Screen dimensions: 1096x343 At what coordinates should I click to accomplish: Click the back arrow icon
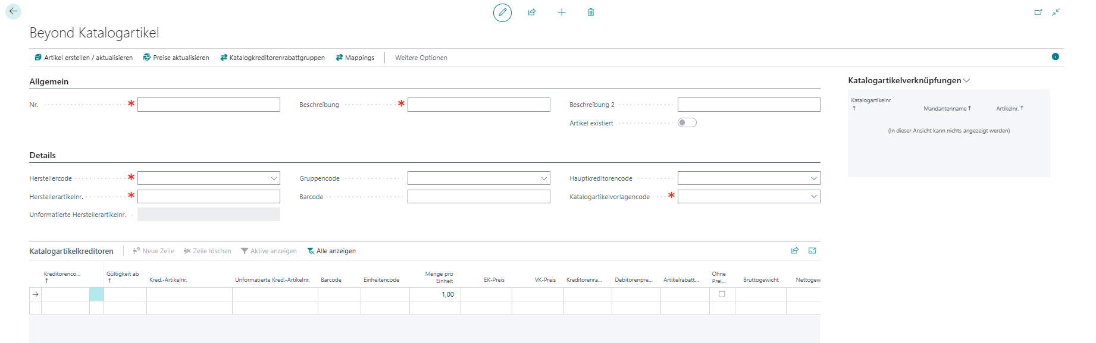click(x=13, y=11)
